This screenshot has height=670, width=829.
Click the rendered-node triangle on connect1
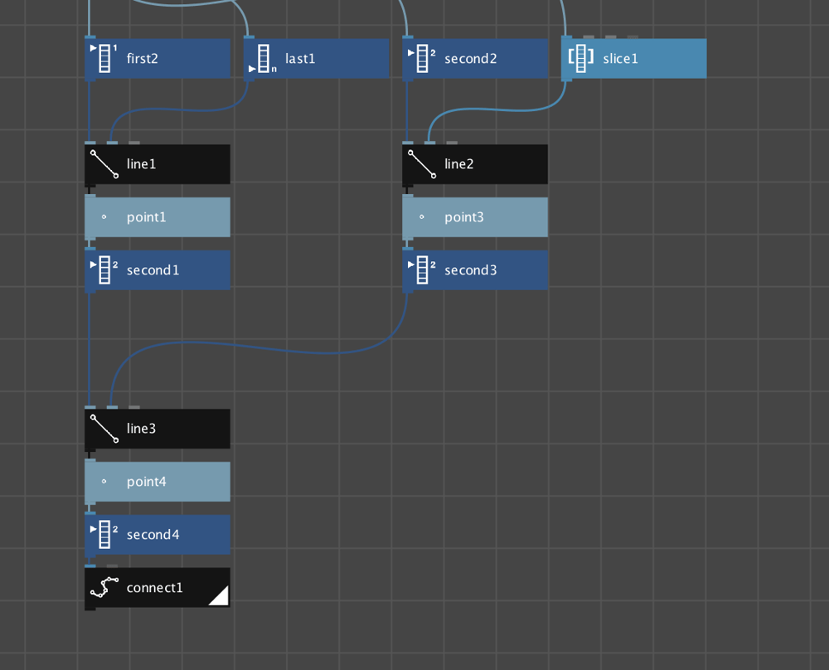pyautogui.click(x=221, y=597)
